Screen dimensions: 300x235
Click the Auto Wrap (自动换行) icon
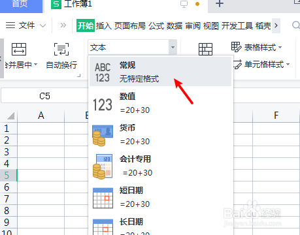coord(61,49)
